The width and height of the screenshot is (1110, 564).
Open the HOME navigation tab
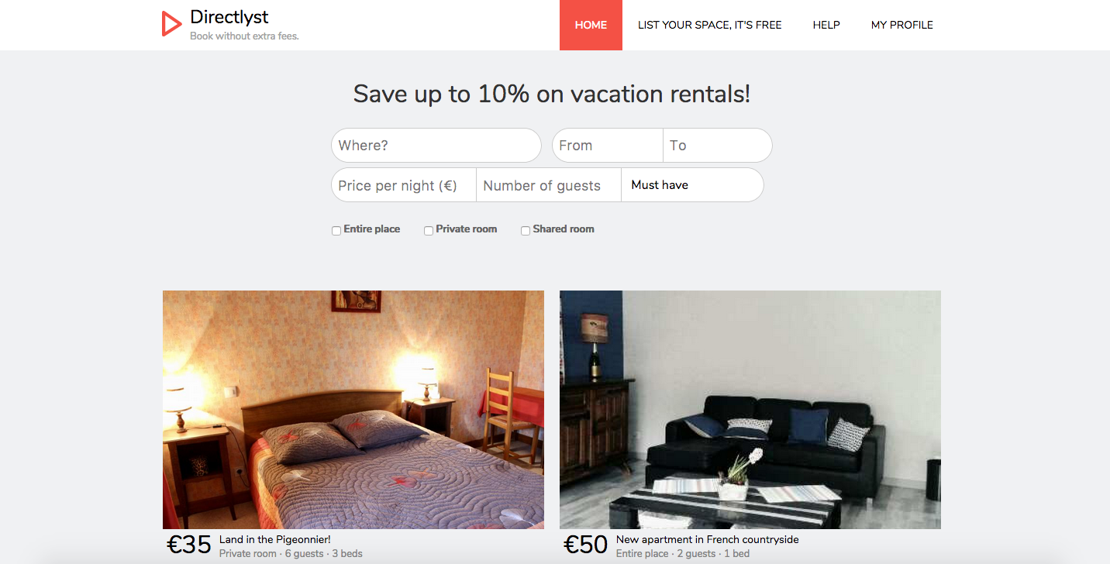click(591, 25)
